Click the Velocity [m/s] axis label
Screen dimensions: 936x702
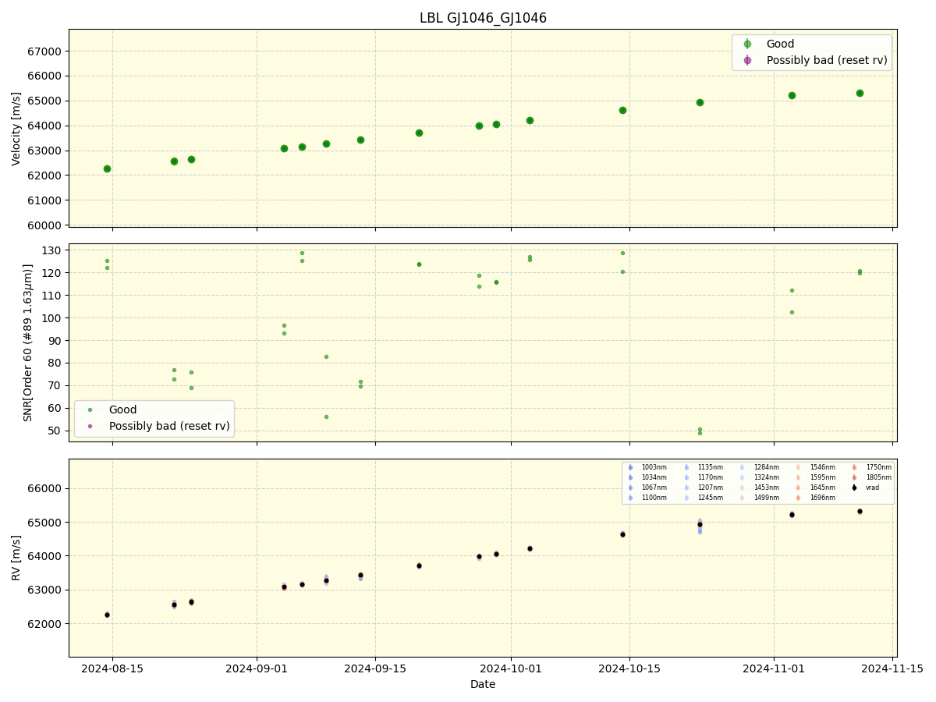pos(16,129)
